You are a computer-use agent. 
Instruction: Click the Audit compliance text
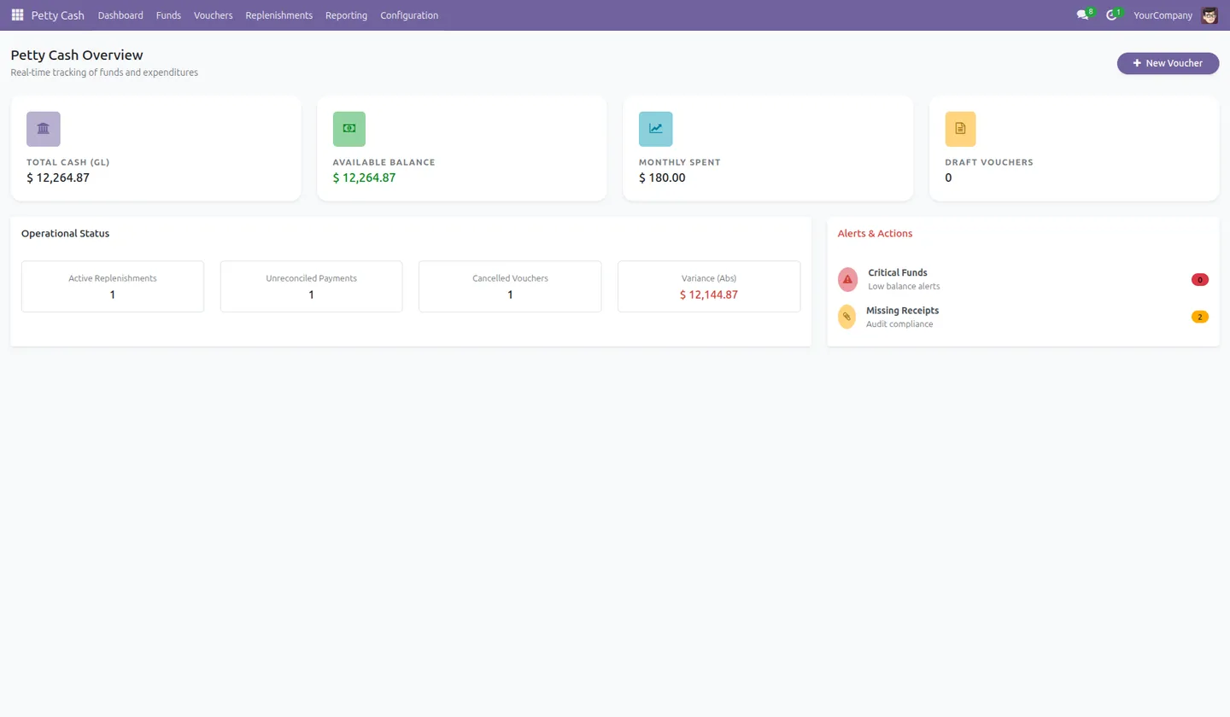tap(899, 324)
